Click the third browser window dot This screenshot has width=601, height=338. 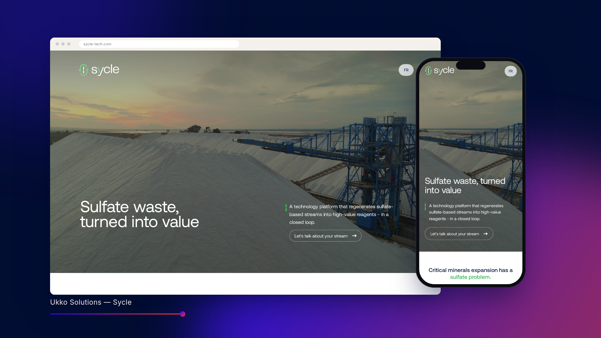tap(69, 44)
